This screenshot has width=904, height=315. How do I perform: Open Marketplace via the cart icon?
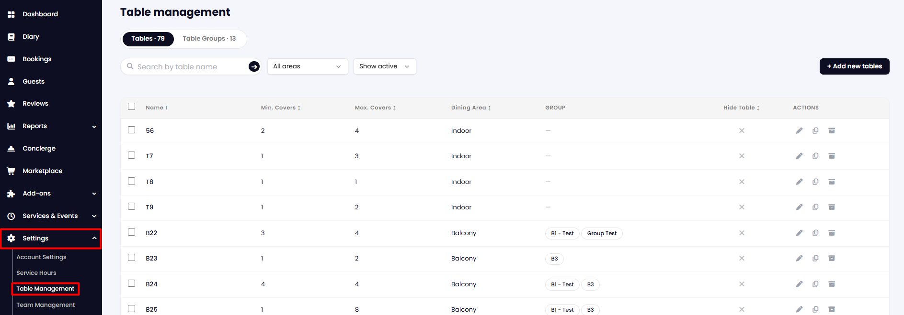pos(11,171)
